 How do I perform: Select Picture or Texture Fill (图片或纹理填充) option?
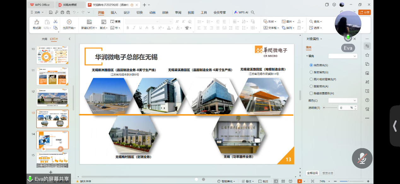click(x=311, y=79)
